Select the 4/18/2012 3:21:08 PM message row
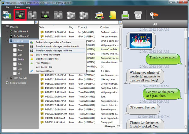Screen dimensions: 189x134 pos(79,79)
